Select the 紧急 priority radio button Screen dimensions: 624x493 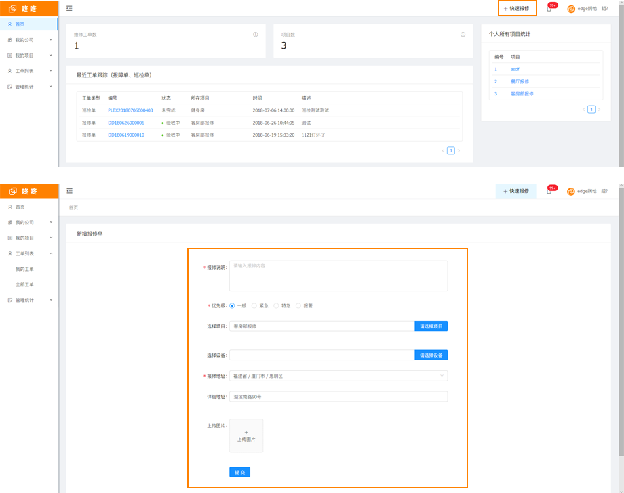tap(254, 306)
